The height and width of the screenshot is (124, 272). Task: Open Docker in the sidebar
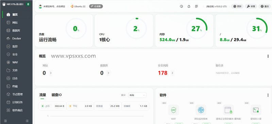(16, 38)
